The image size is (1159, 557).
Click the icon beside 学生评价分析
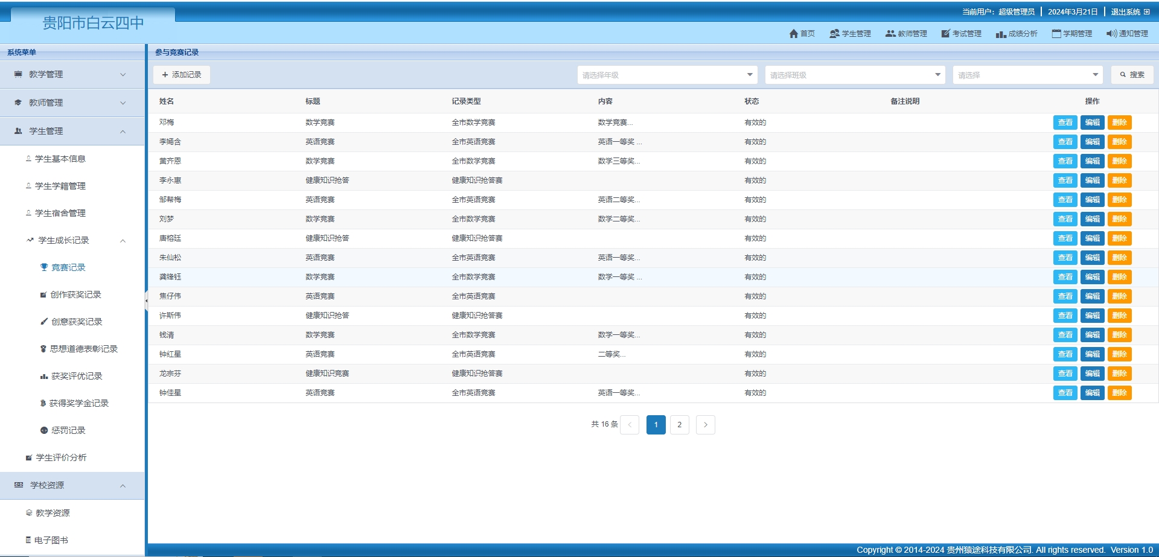click(29, 458)
